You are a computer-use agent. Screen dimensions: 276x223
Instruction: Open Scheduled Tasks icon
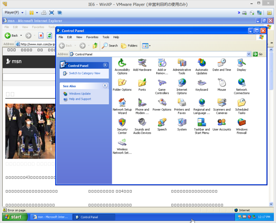[241, 106]
